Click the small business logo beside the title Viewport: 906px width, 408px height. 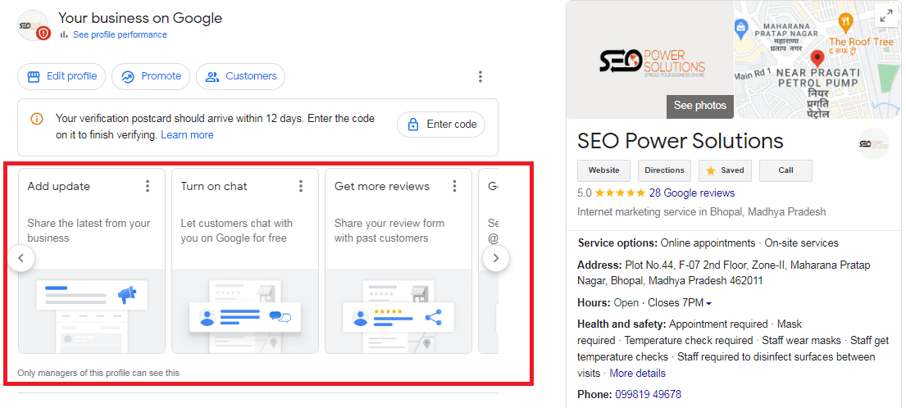pyautogui.click(x=873, y=144)
